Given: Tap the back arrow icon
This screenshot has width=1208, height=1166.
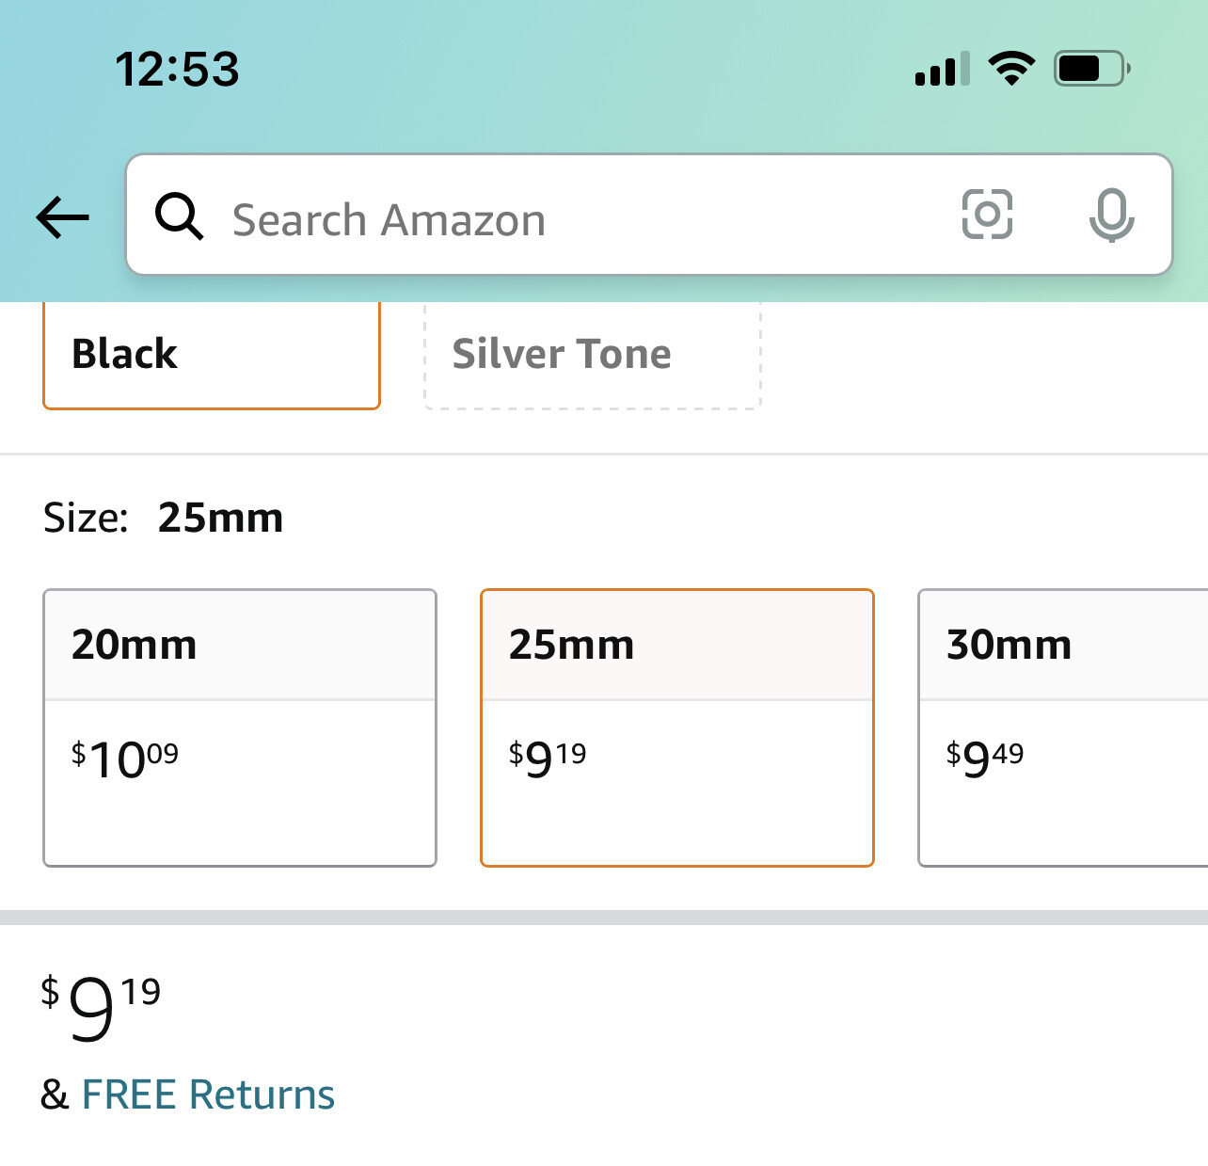Looking at the screenshot, I should coord(63,217).
